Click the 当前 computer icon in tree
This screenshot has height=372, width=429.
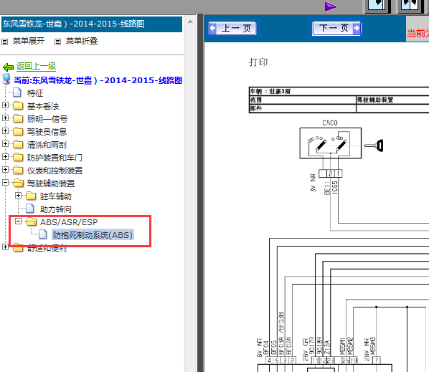click(6, 79)
